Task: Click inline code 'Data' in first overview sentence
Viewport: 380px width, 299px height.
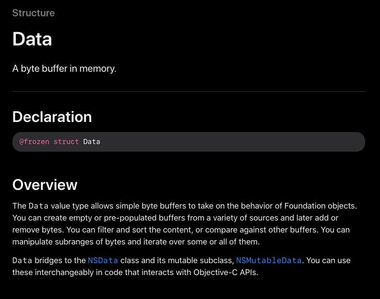Action: [x=38, y=206]
